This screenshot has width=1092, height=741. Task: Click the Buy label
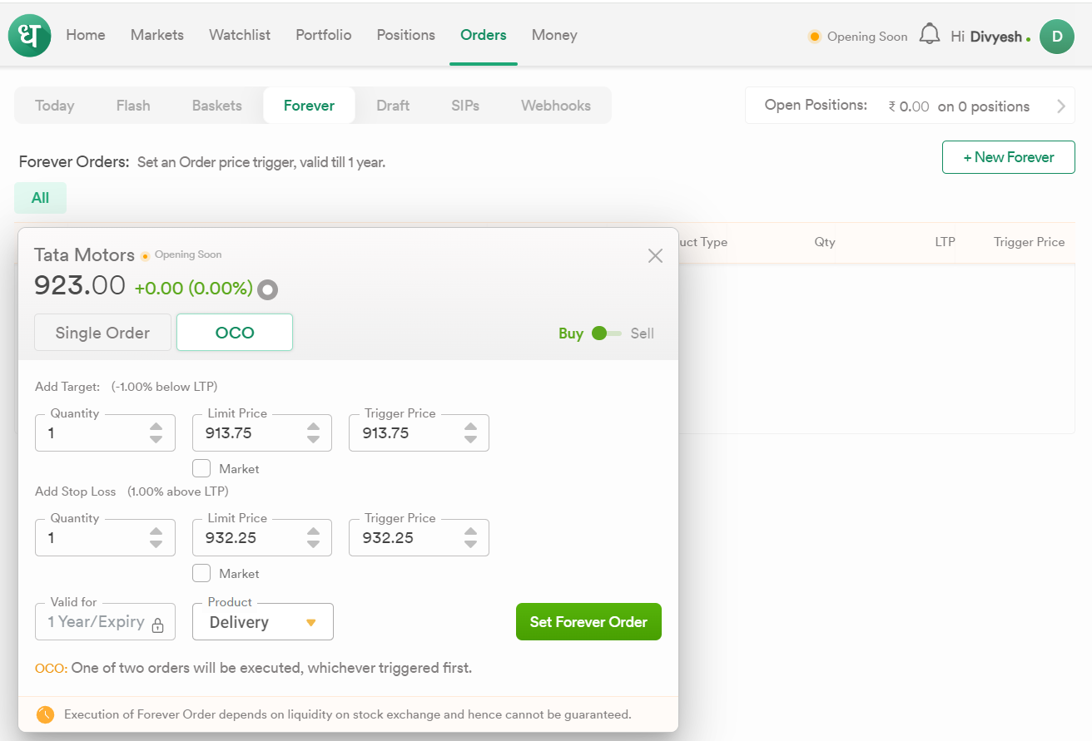[571, 333]
